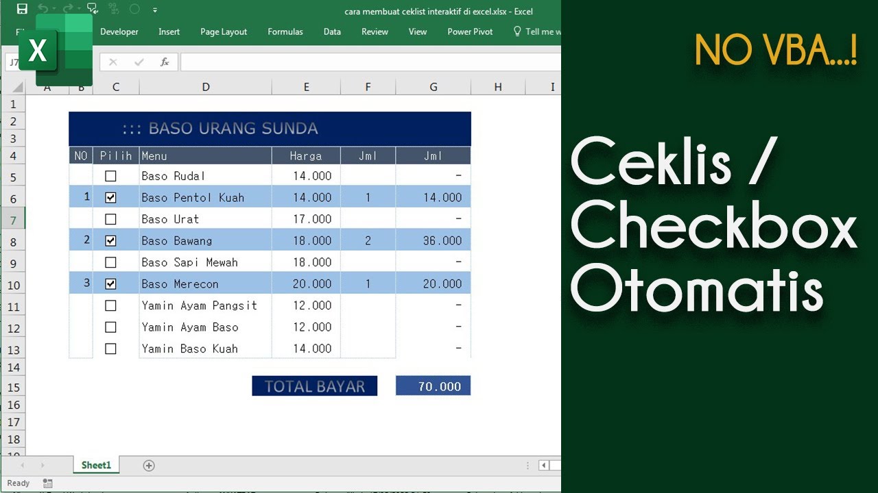Click the Baso Pentol Kuah menu cell
The height and width of the screenshot is (493, 878).
tap(206, 197)
